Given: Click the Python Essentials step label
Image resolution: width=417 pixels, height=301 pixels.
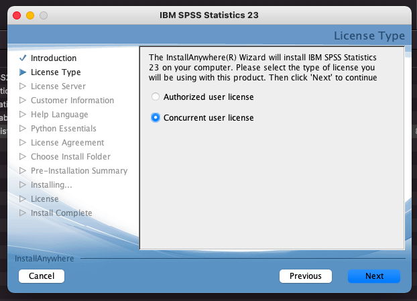Looking at the screenshot, I should [x=63, y=129].
